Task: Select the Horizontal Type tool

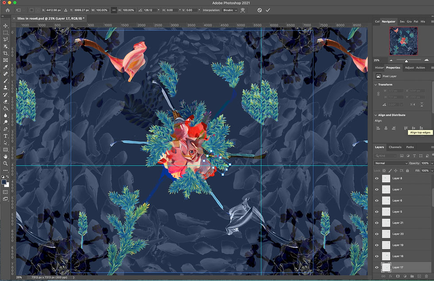Action: (5, 136)
